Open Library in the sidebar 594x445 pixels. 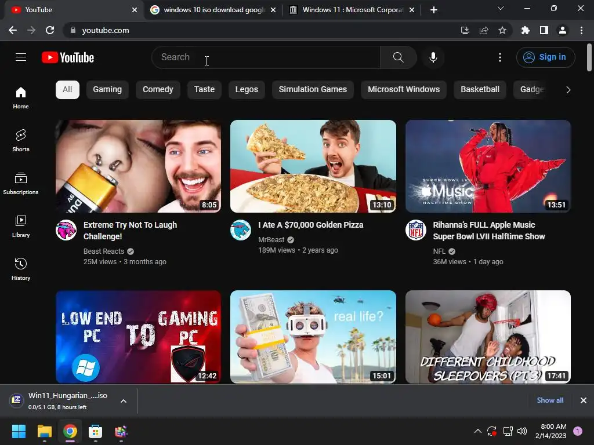(x=21, y=227)
